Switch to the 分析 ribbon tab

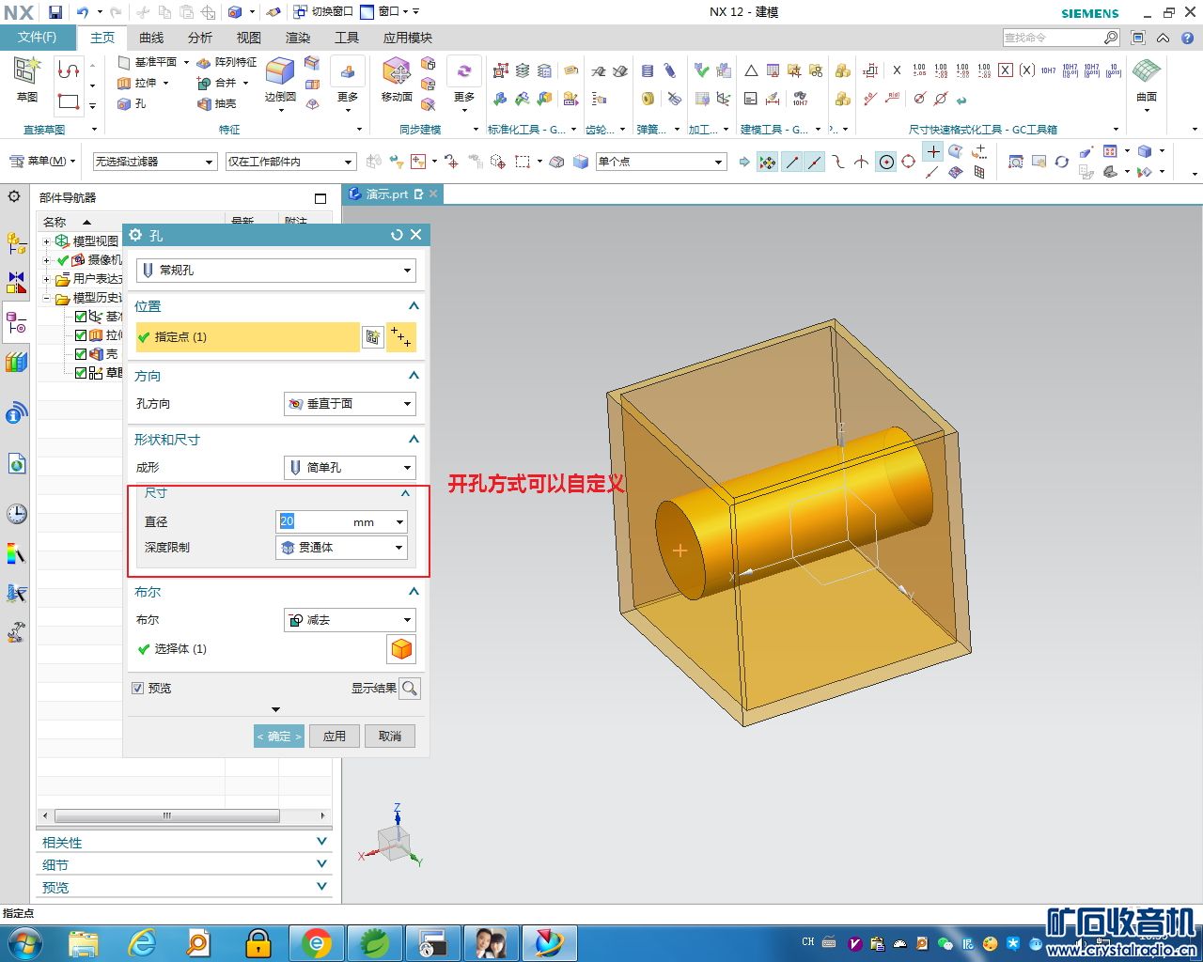pyautogui.click(x=200, y=38)
